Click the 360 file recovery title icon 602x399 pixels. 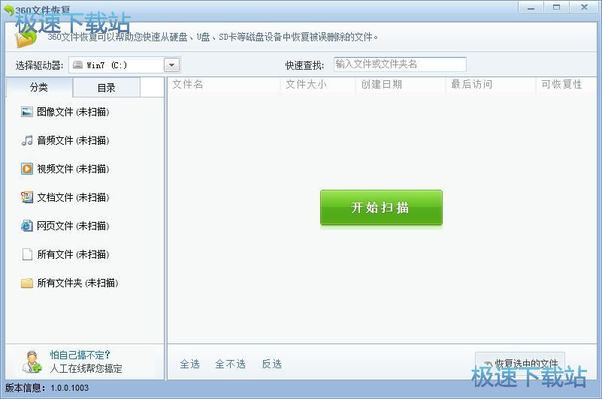coord(8,10)
